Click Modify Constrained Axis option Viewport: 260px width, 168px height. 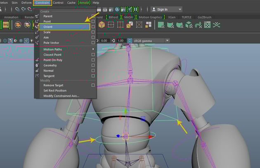pyautogui.click(x=61, y=96)
